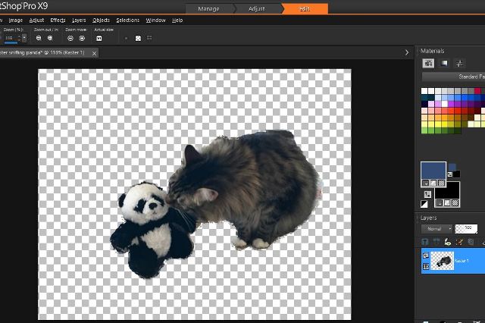Toggle transparent mode for foreground material

click(441, 183)
